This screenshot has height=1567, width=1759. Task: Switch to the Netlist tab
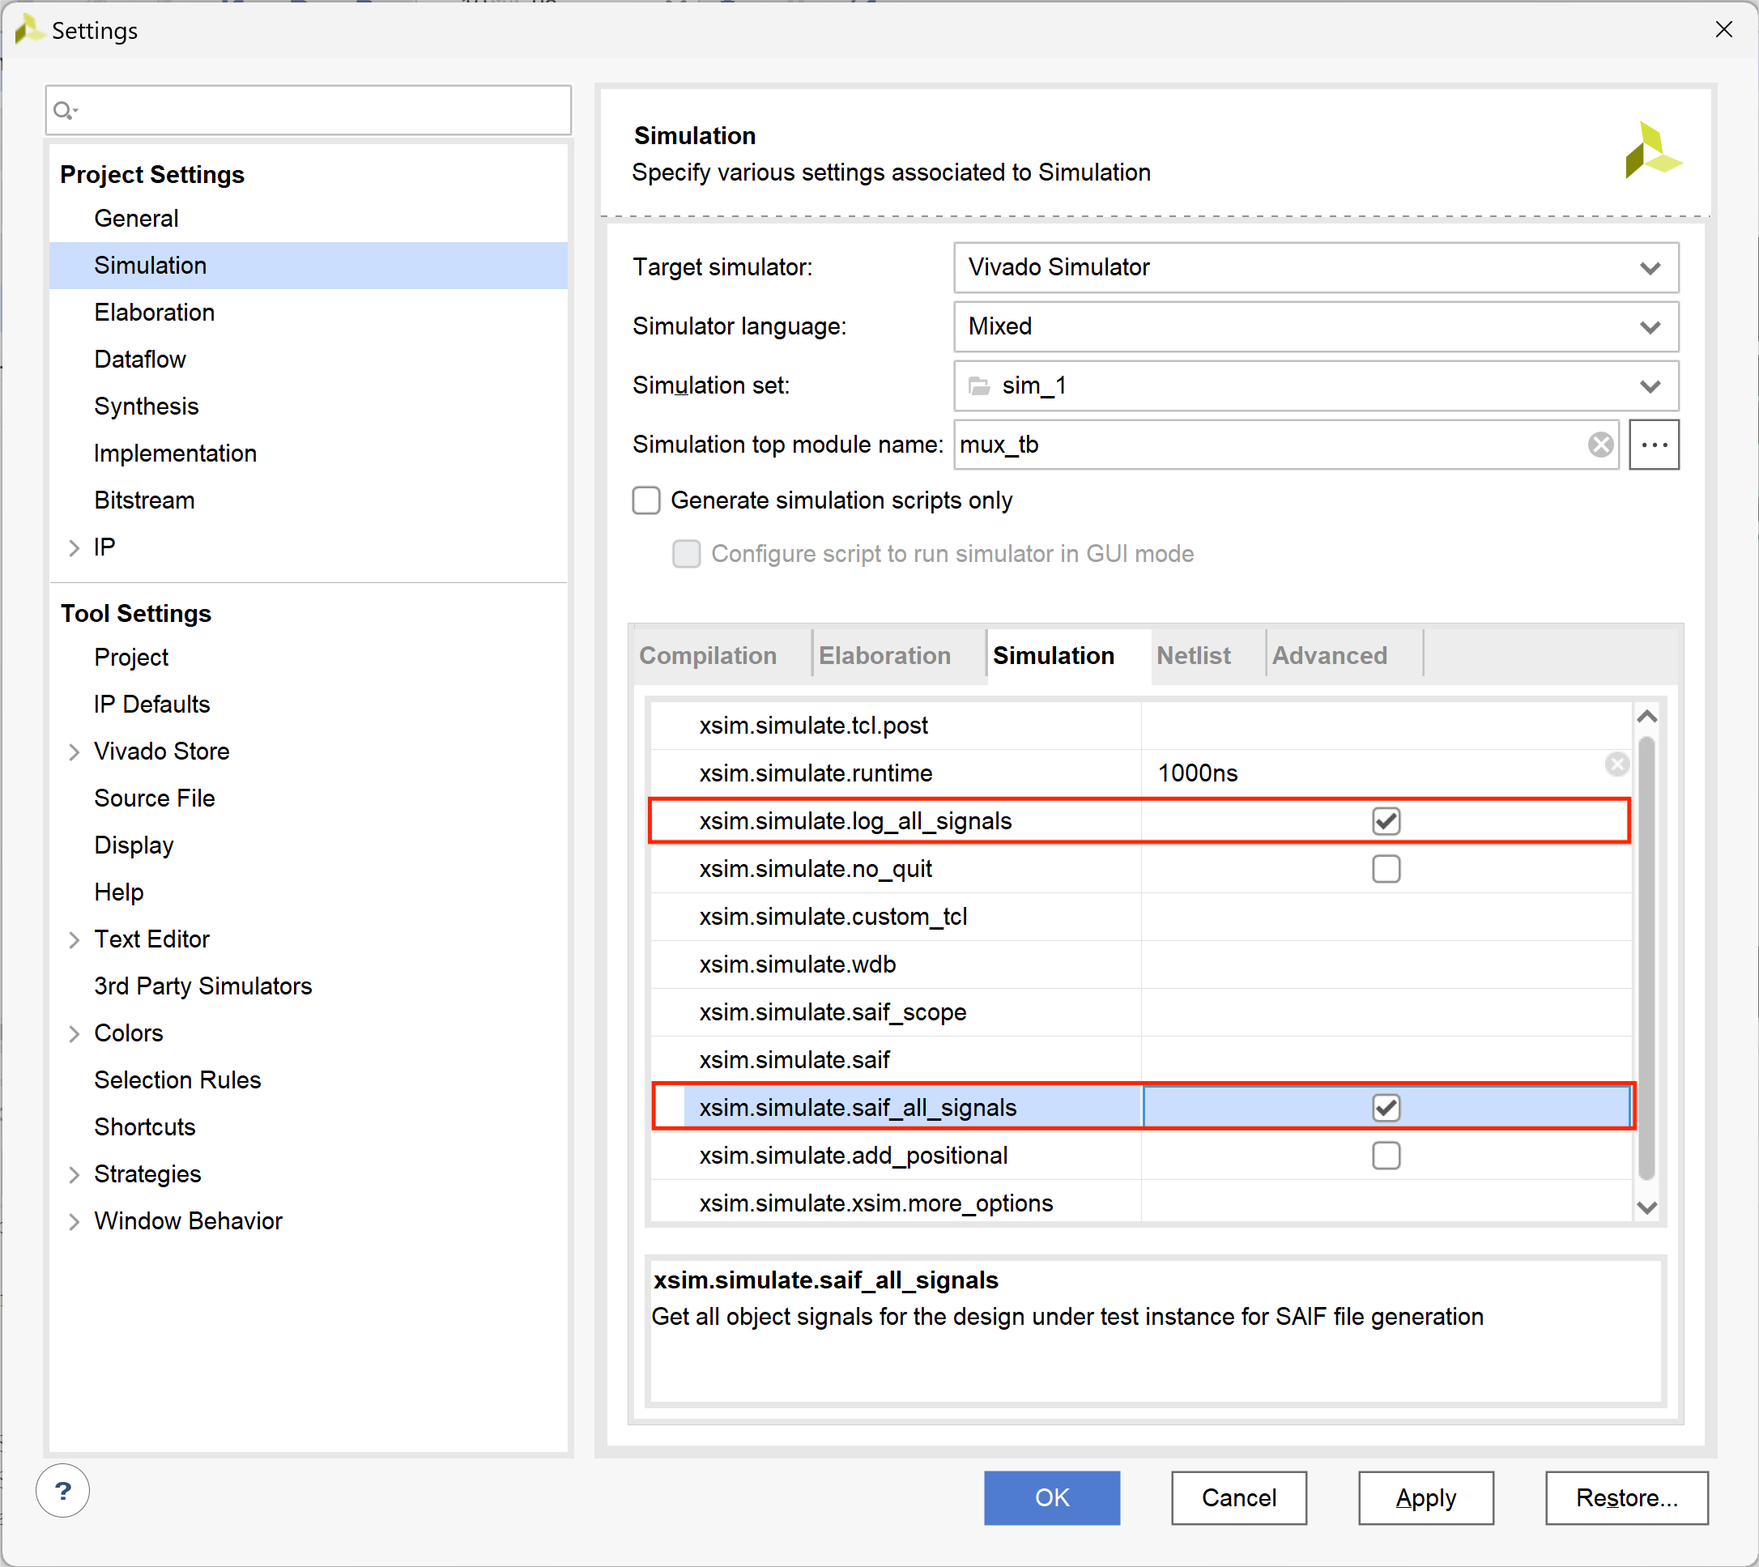pos(1192,656)
